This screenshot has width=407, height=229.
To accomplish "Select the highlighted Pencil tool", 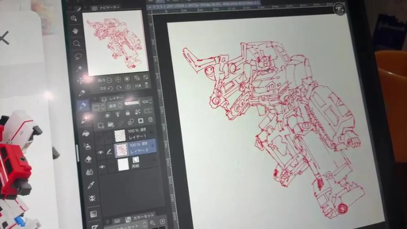I will [83, 106].
